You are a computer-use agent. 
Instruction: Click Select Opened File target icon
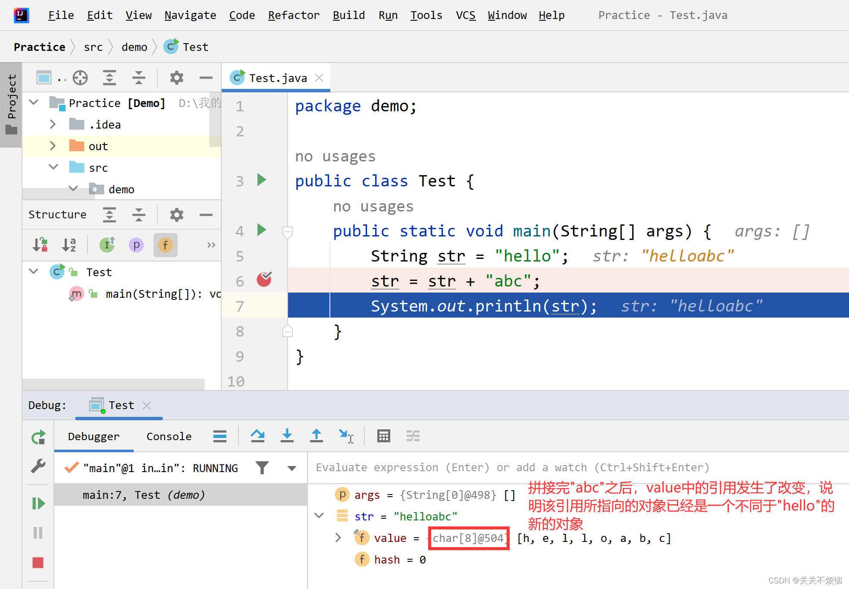point(80,78)
